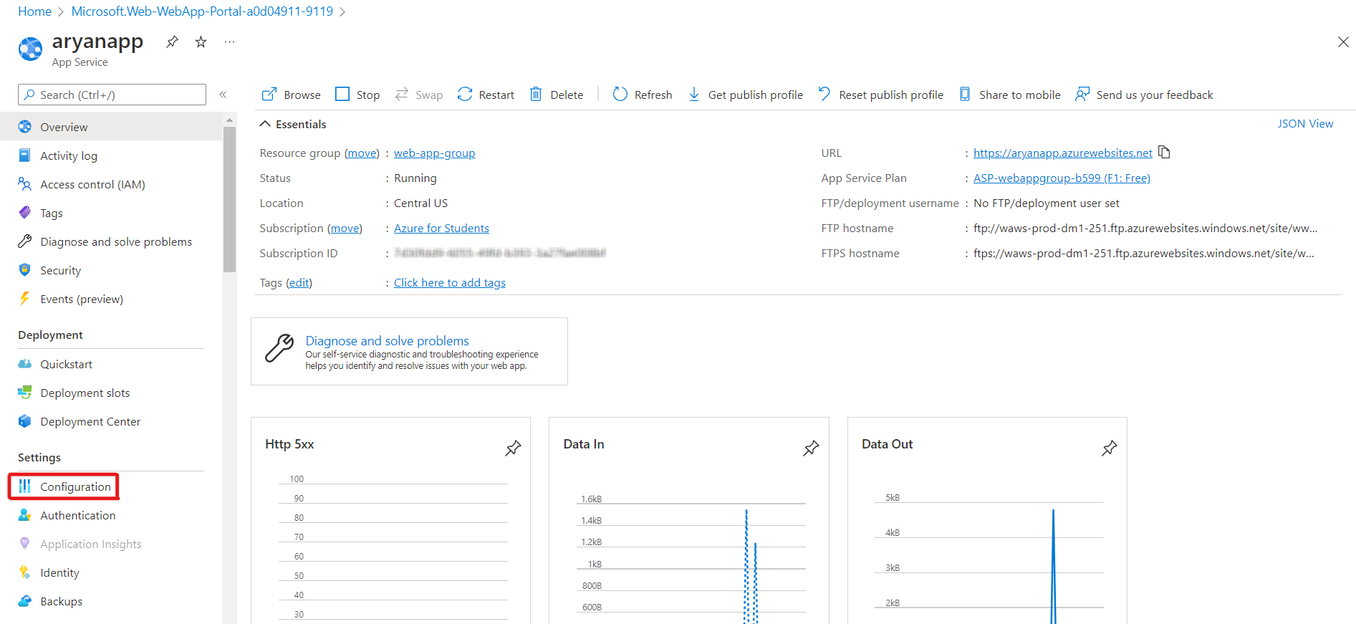Screen dimensions: 1356x624
Task: Open the web-app-group resource group link
Action: coord(434,153)
